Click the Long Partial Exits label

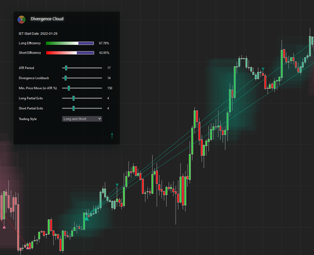pyautogui.click(x=31, y=98)
